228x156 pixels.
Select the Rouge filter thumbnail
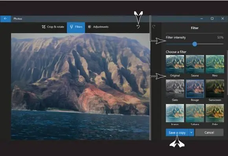coord(195,89)
